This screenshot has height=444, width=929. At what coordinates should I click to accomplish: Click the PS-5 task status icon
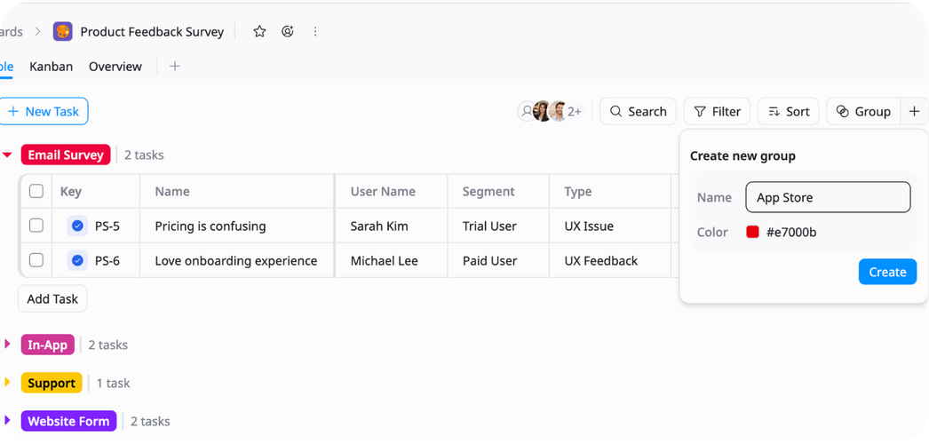pos(77,226)
